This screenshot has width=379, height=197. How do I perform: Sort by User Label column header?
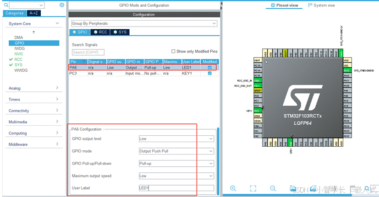pyautogui.click(x=191, y=62)
